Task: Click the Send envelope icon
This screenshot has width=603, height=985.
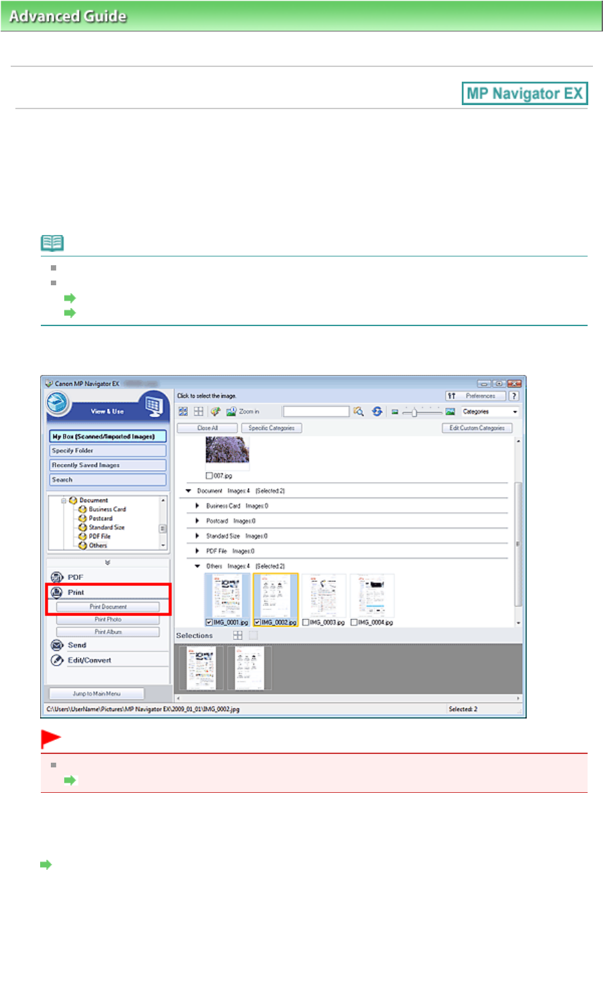Action: 58,645
